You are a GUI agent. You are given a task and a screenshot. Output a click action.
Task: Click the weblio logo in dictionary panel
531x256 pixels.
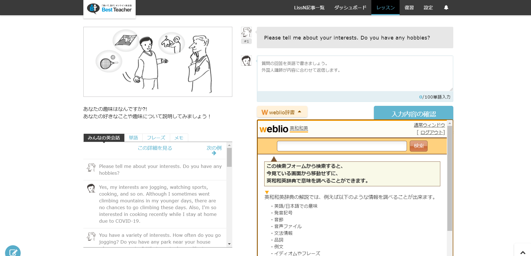(x=274, y=129)
